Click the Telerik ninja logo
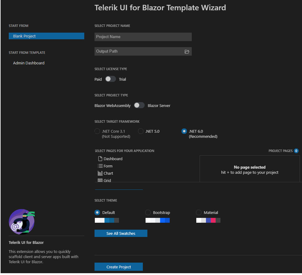This screenshot has height=275, width=302. tap(22, 222)
